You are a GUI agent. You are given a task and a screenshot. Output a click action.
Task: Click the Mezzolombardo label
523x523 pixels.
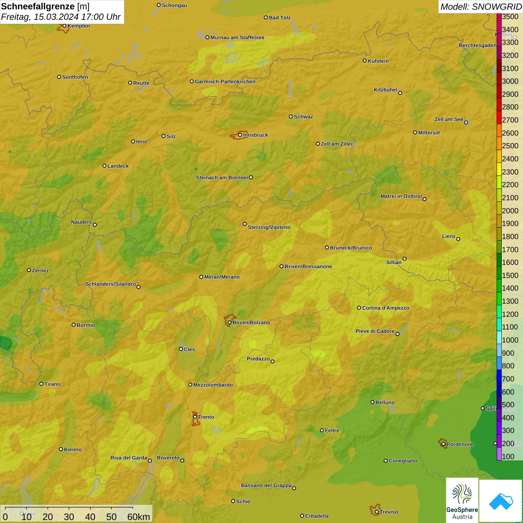coord(213,385)
